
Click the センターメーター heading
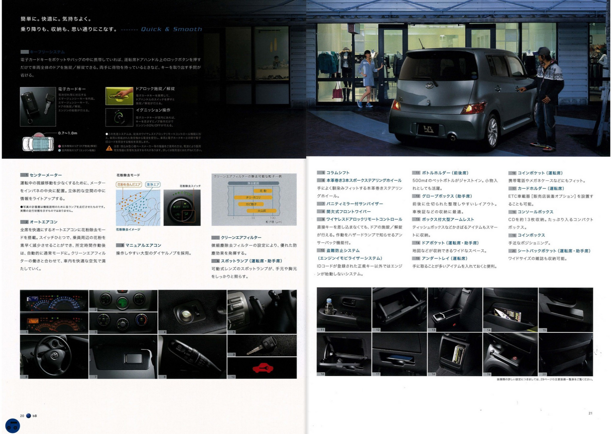45,175
